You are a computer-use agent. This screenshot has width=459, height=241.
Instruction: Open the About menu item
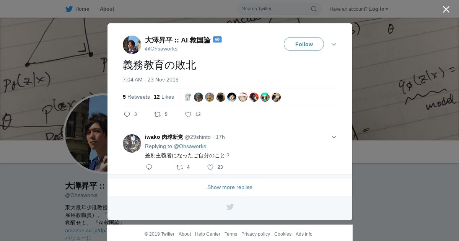[x=107, y=9]
